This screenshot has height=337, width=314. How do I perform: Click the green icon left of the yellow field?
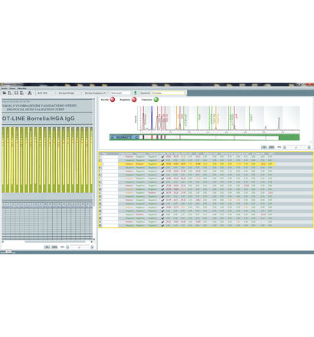[136, 93]
